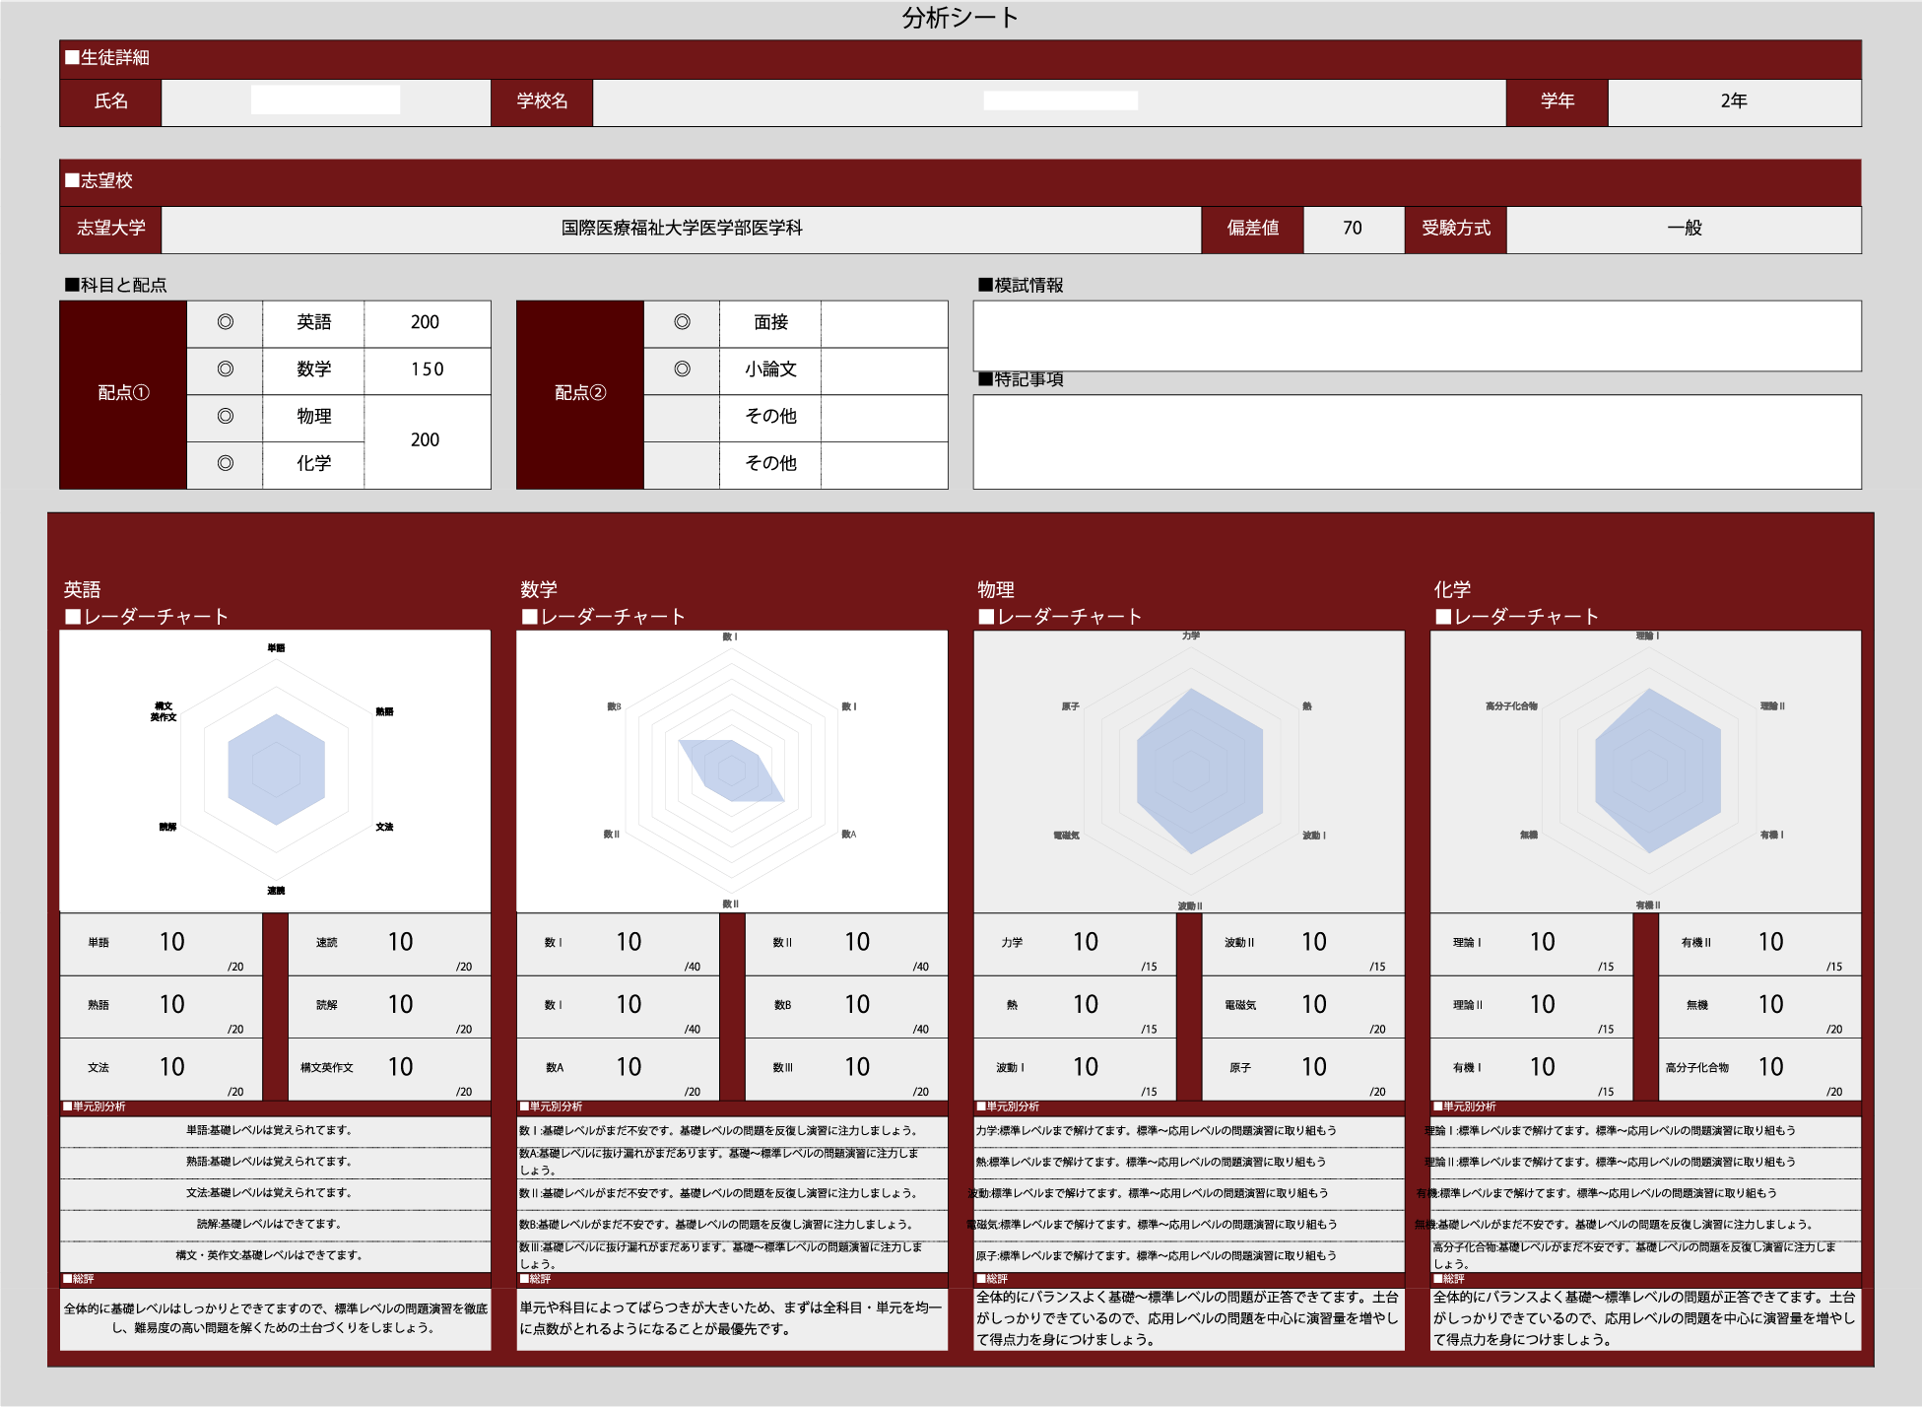Click the 物理 radar chart

[1189, 770]
